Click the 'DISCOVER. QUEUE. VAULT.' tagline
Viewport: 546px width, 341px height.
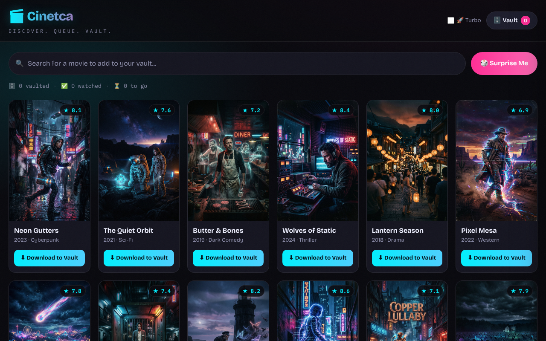[60, 31]
